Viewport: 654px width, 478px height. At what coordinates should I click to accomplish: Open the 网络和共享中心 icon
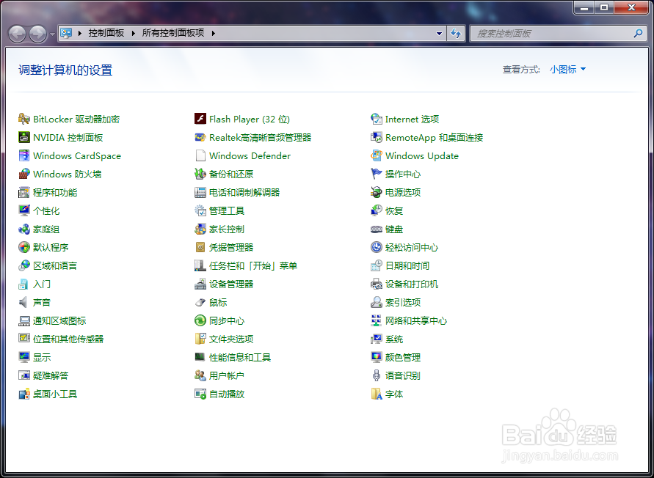click(x=377, y=321)
